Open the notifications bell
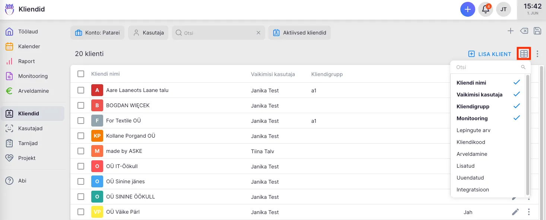 tap(486, 9)
